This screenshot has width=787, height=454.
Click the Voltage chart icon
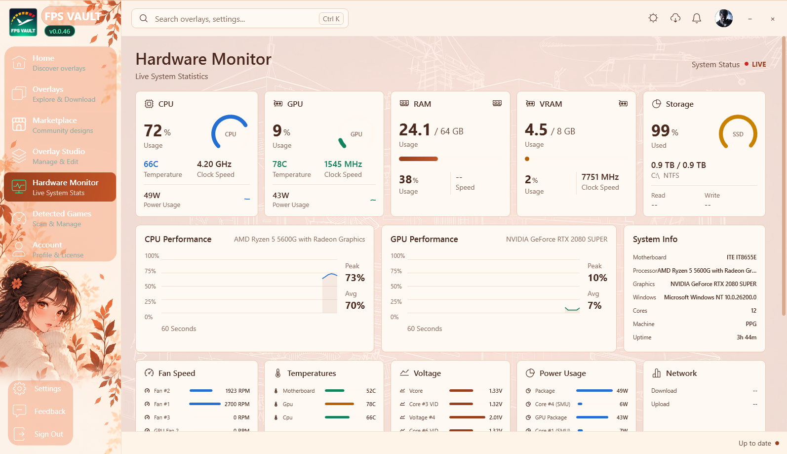(404, 373)
